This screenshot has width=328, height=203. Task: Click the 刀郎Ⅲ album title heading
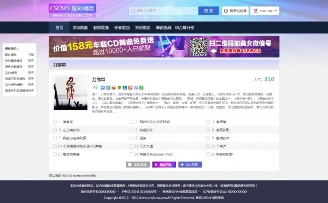pyautogui.click(x=98, y=80)
